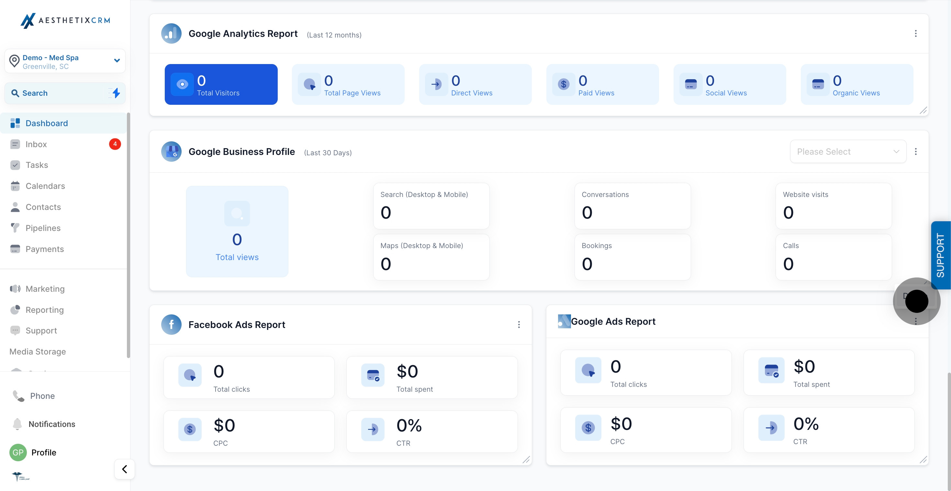Open the Please Select dropdown
This screenshot has height=491, width=951.
(x=848, y=152)
